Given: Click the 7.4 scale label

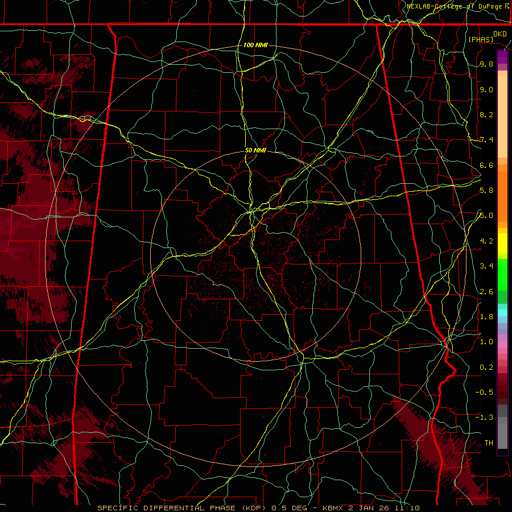Looking at the screenshot, I should (486, 140).
